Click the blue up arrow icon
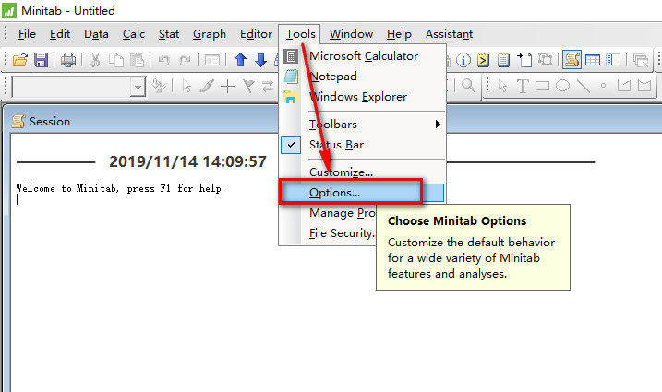662x392 pixels. 240,60
